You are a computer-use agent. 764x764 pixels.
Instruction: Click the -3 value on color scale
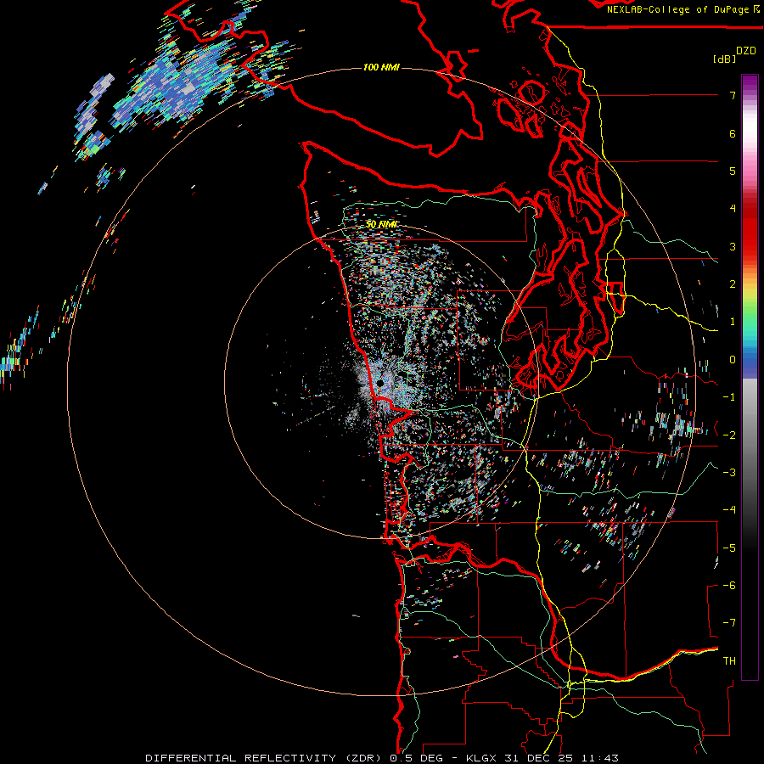click(729, 473)
